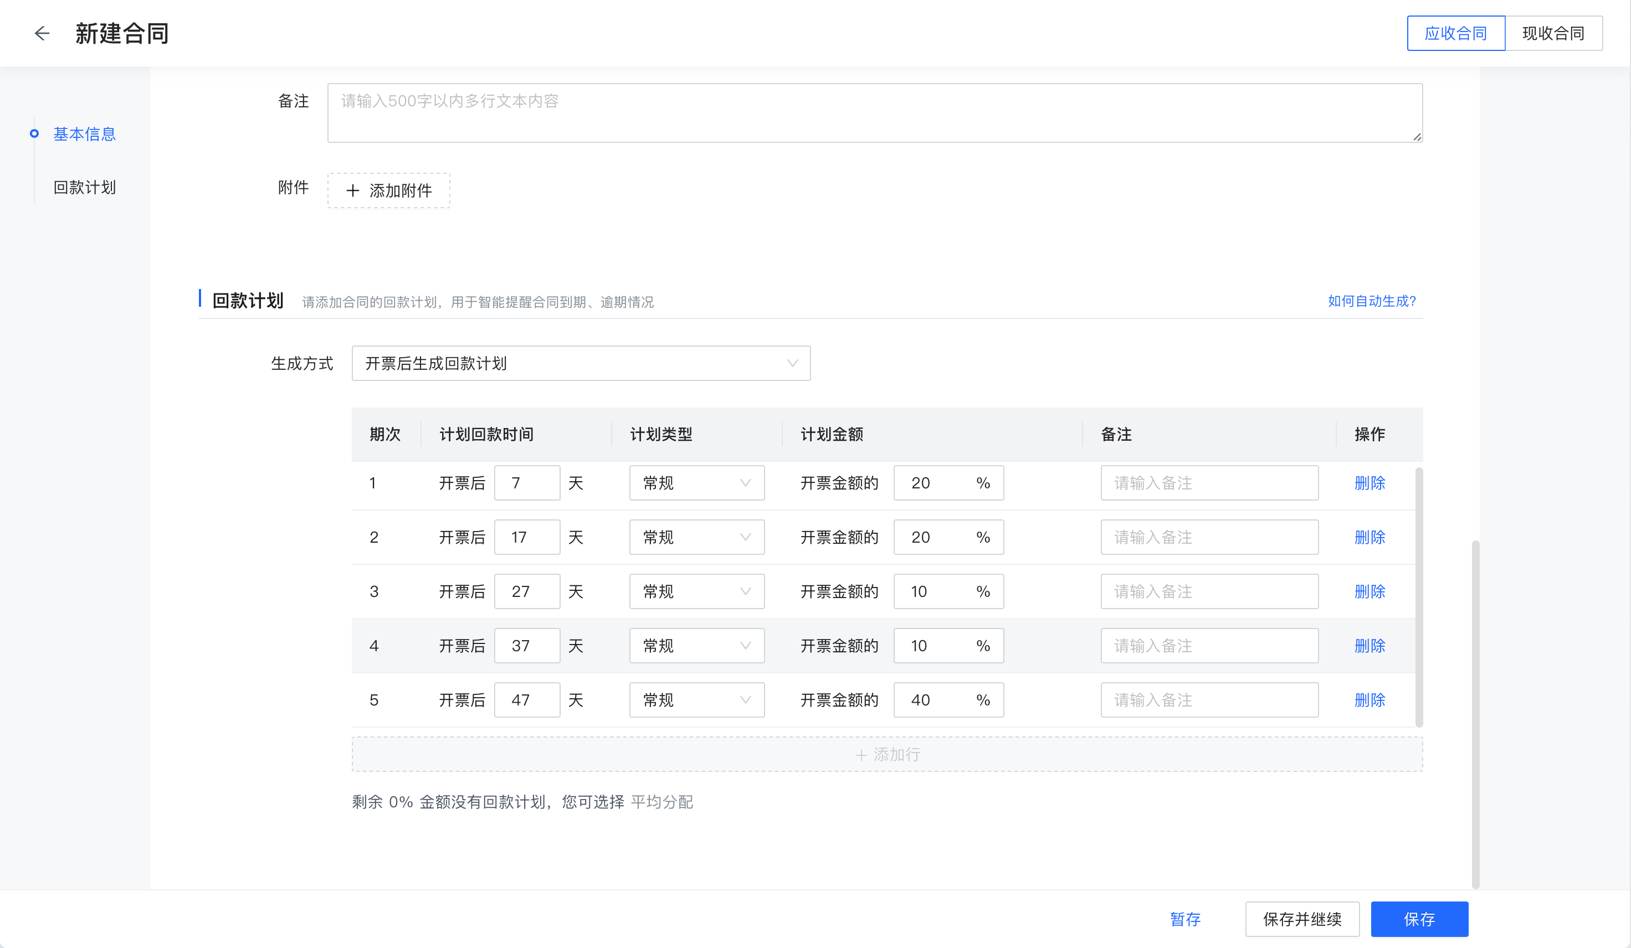
Task: Click the back arrow icon
Action: pyautogui.click(x=42, y=33)
